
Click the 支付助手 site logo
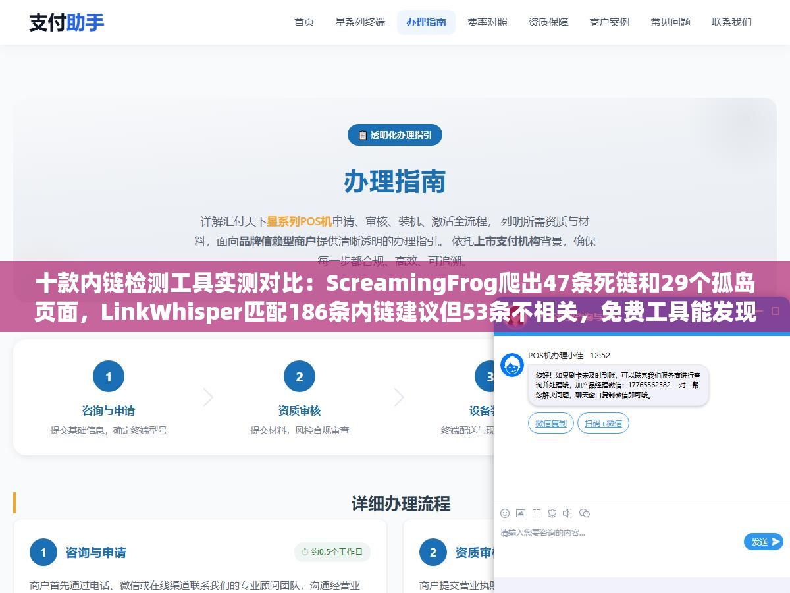pyautogui.click(x=66, y=22)
